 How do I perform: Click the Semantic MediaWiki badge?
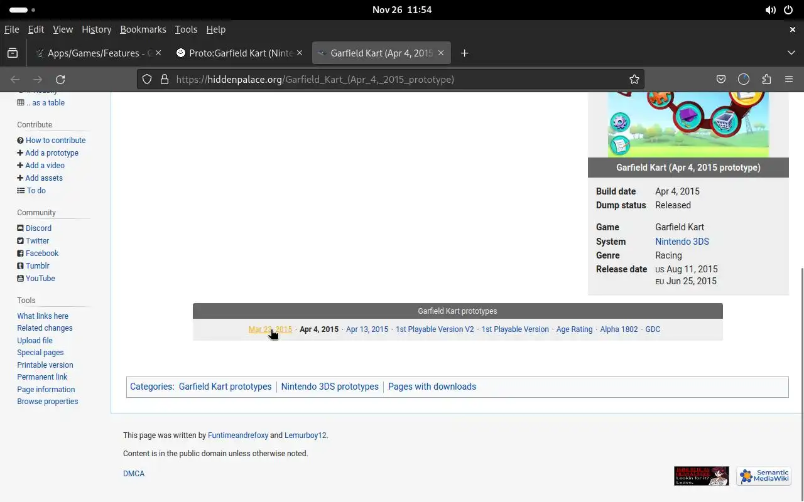pos(764,476)
